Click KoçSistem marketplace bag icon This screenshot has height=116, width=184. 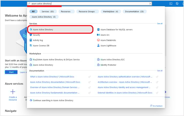31,59
